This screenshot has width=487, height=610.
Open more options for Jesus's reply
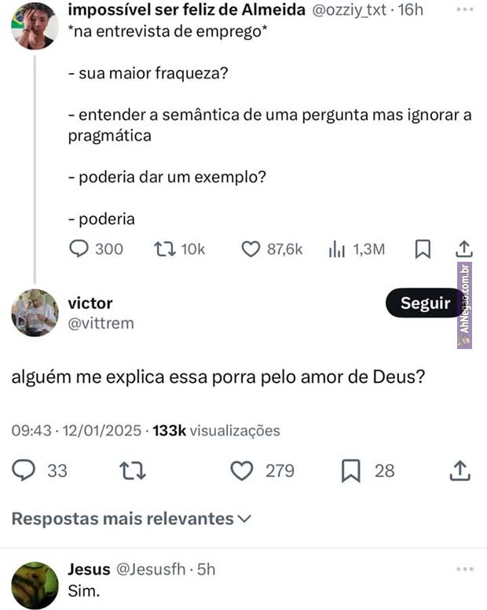pos(465,568)
